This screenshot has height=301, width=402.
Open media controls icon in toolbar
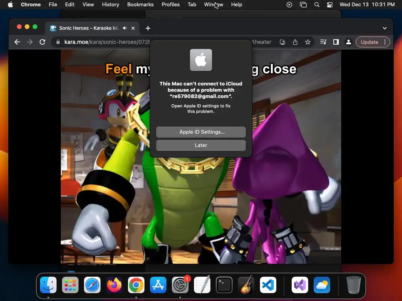tap(323, 42)
